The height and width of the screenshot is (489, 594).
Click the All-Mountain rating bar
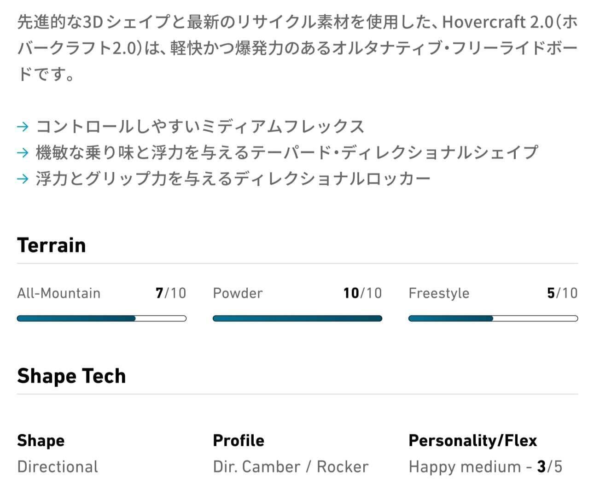pyautogui.click(x=102, y=318)
